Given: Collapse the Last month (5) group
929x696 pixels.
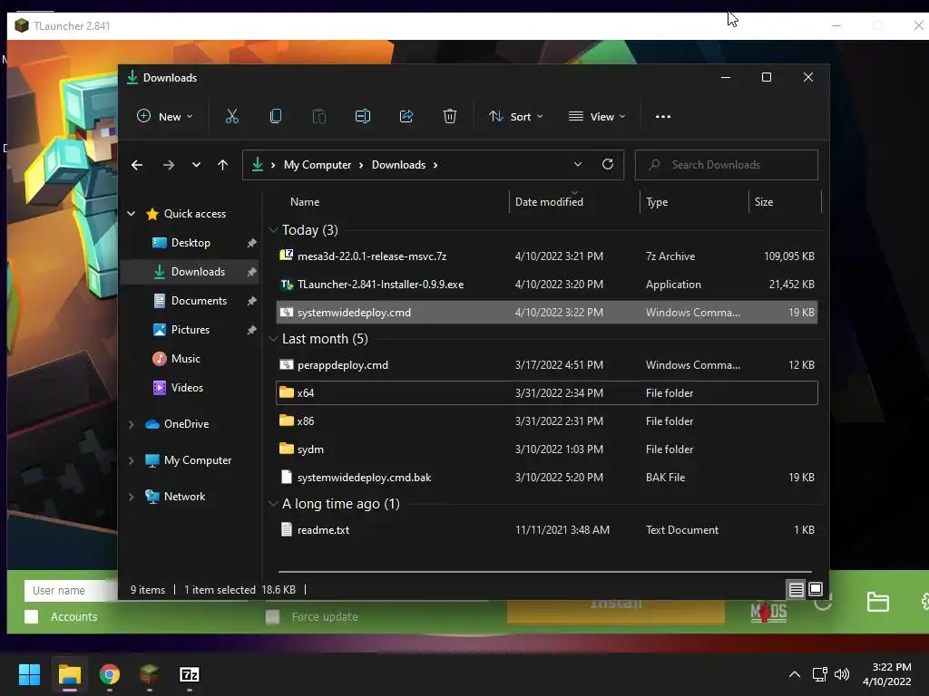Looking at the screenshot, I should point(273,339).
